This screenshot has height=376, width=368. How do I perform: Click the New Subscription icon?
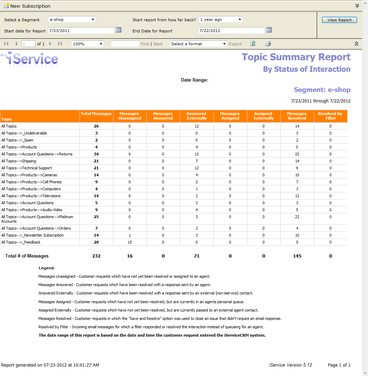coord(7,6)
